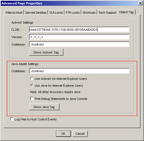Screen dimensions: 144x141
Task: Open the Served Desktop tab
Action: pyautogui.click(x=36, y=12)
